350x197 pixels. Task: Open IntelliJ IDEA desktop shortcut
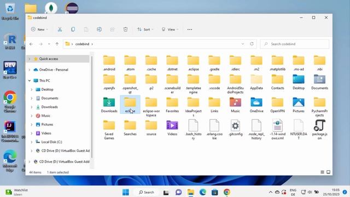pyautogui.click(x=10, y=131)
